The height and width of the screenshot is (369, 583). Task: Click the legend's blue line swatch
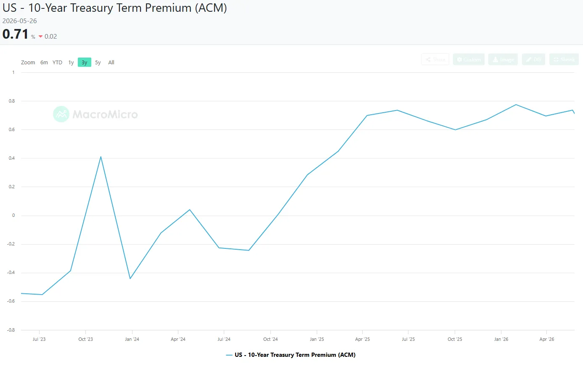tap(229, 355)
